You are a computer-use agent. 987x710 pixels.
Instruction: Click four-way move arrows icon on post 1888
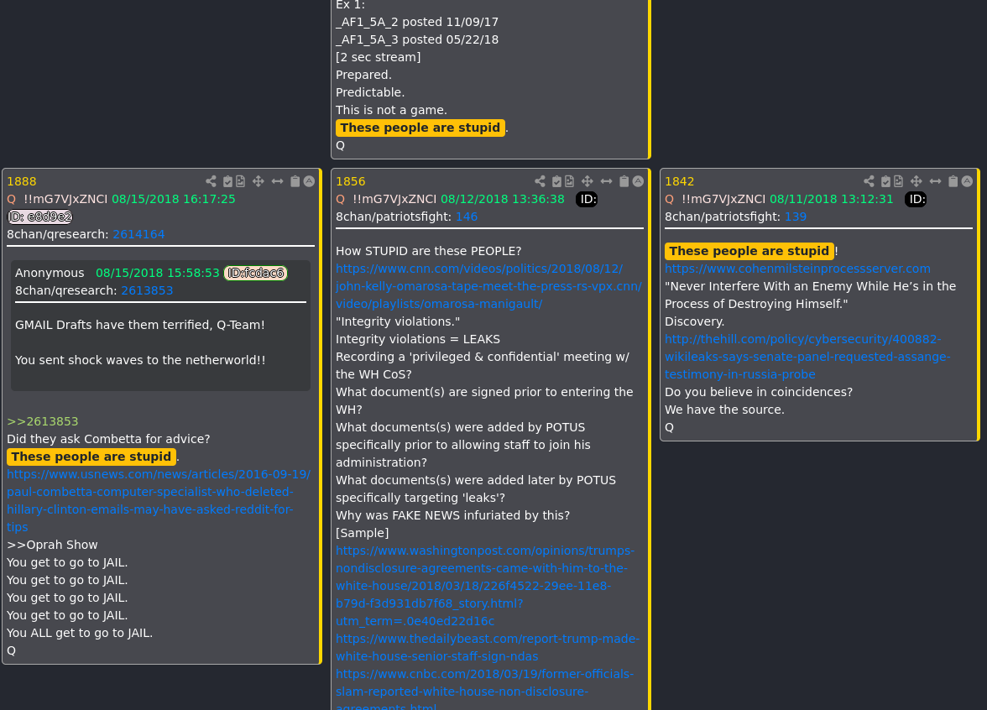[258, 181]
